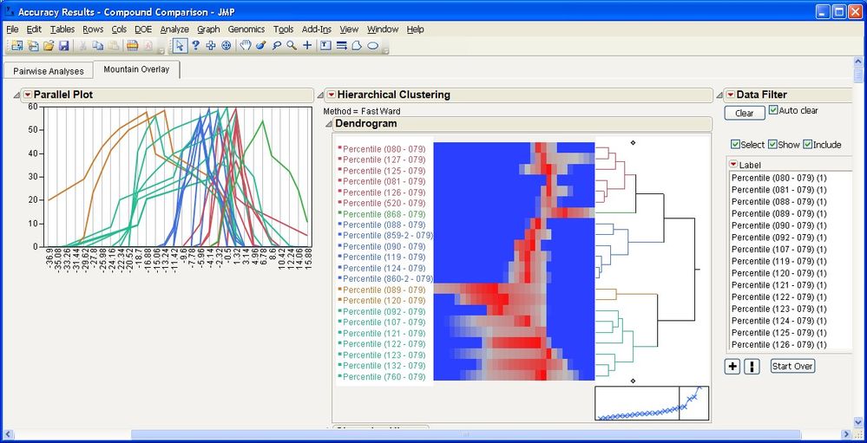Open the Genomics menu
867x443 pixels.
point(246,29)
